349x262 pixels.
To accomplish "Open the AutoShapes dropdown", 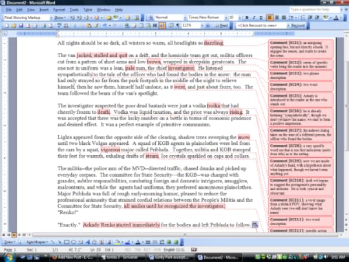I will click(x=36, y=242).
